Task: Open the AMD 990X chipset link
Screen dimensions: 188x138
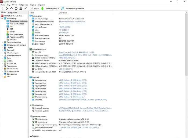Action: coord(67,58)
